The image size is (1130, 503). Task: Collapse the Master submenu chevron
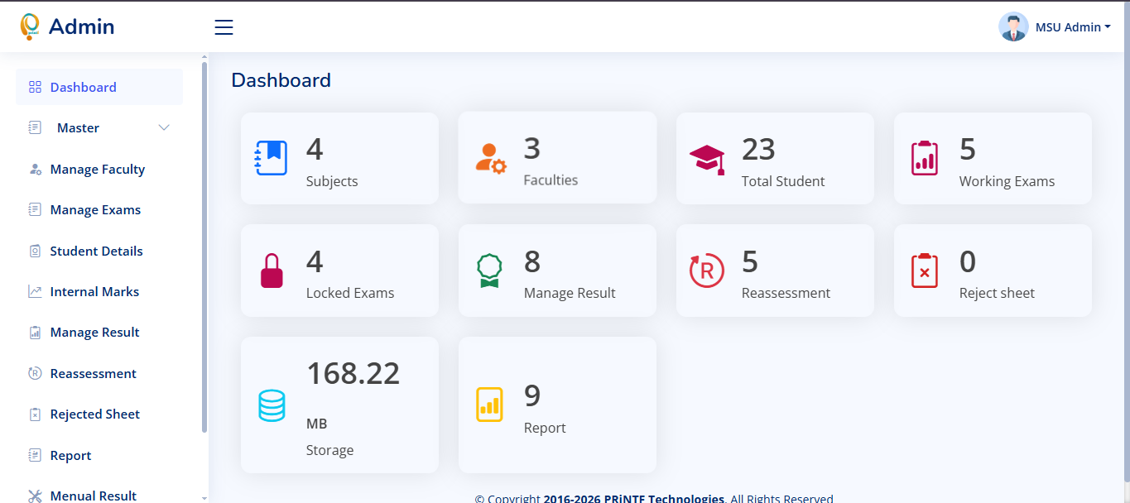tap(164, 127)
